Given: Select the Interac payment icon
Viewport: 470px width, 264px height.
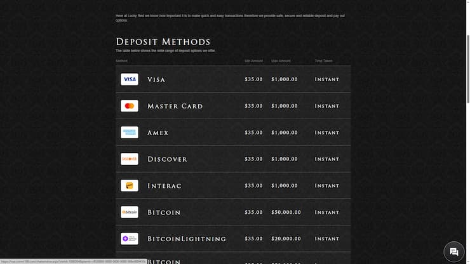Looking at the screenshot, I should (x=130, y=185).
